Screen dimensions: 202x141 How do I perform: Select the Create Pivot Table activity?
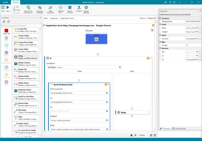pyautogui.click(x=26, y=44)
